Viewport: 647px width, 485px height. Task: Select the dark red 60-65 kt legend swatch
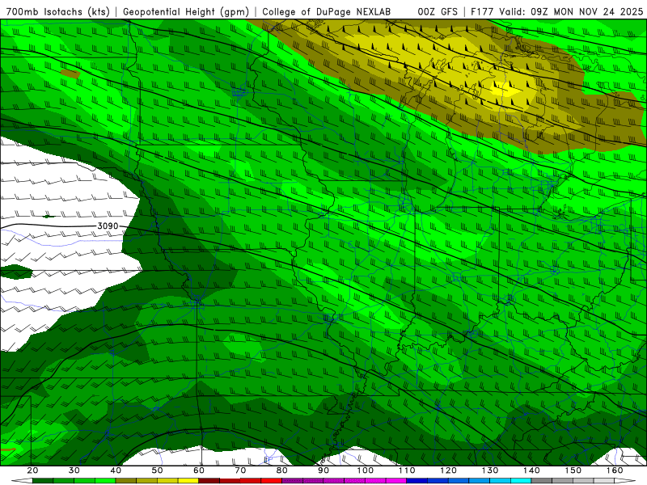209,481
